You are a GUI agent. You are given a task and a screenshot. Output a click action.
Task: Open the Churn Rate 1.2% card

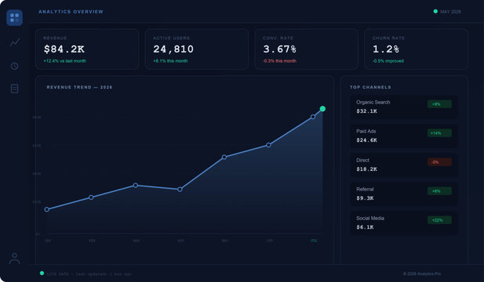click(x=416, y=49)
